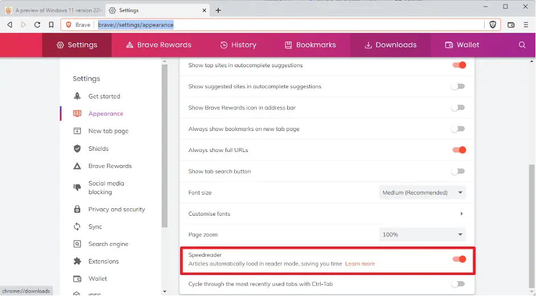Expand Customise fonts arrow
The image size is (536, 296).
tap(461, 213)
